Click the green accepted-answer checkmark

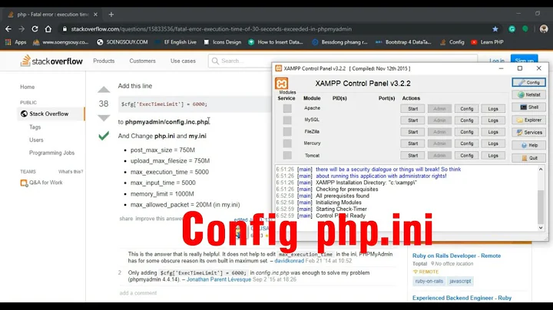[x=104, y=136]
